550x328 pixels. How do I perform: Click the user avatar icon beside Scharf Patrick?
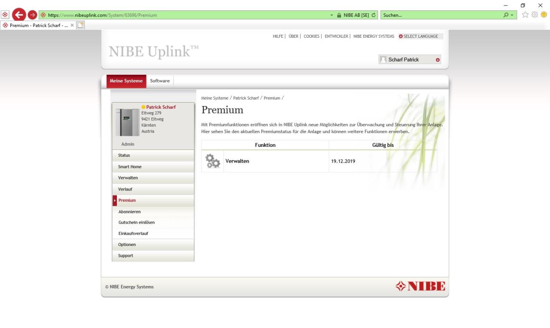[383, 60]
